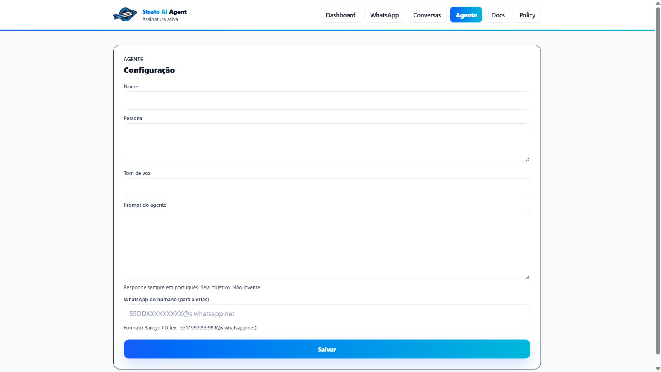Click the Assinatura ativa status text
Screen dimensions: 661x372
pyautogui.click(x=160, y=19)
